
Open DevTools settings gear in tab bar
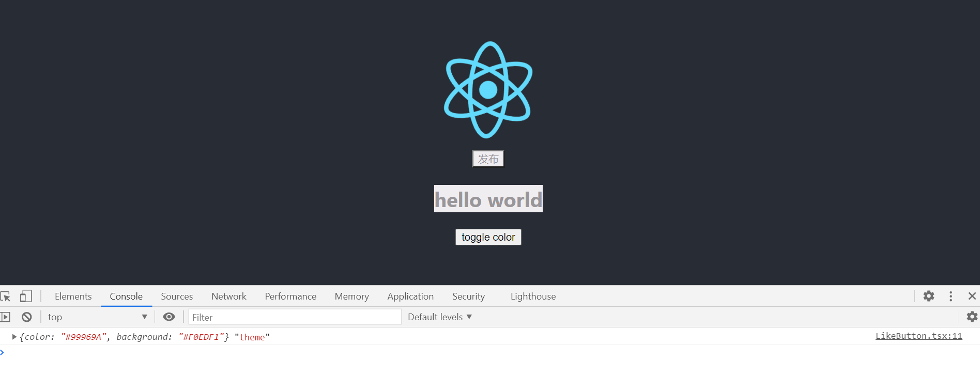[929, 296]
